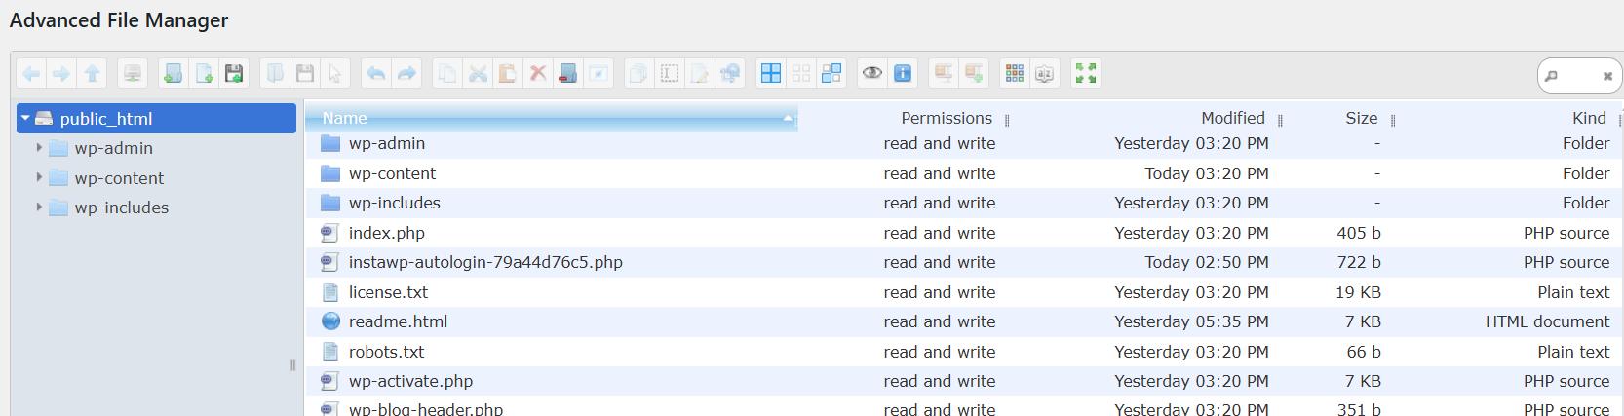This screenshot has width=1624, height=416.
Task: Click the blue get info icon
Action: (x=903, y=74)
